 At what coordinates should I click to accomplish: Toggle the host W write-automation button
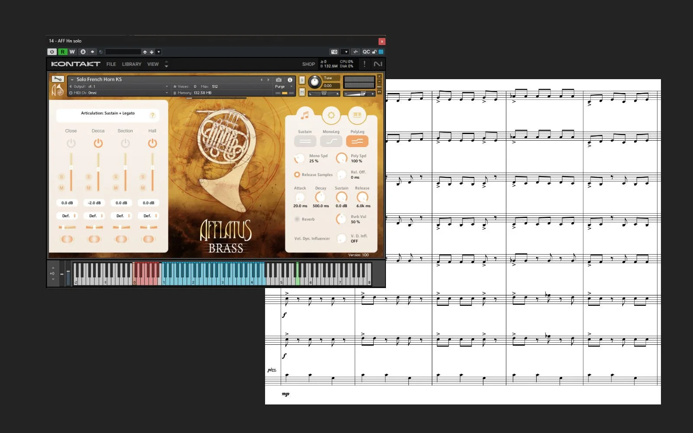coord(72,52)
